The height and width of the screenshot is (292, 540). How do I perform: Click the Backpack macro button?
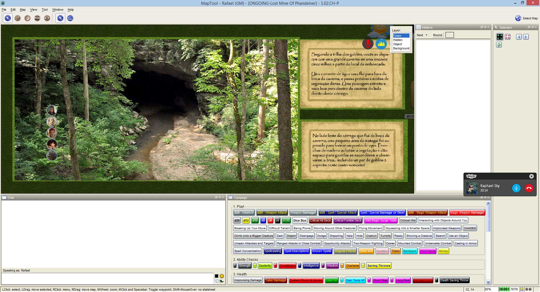coord(409,251)
